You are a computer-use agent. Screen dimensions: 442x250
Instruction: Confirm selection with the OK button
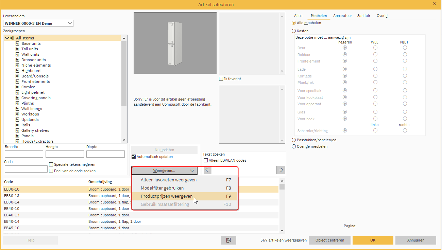[x=373, y=240]
